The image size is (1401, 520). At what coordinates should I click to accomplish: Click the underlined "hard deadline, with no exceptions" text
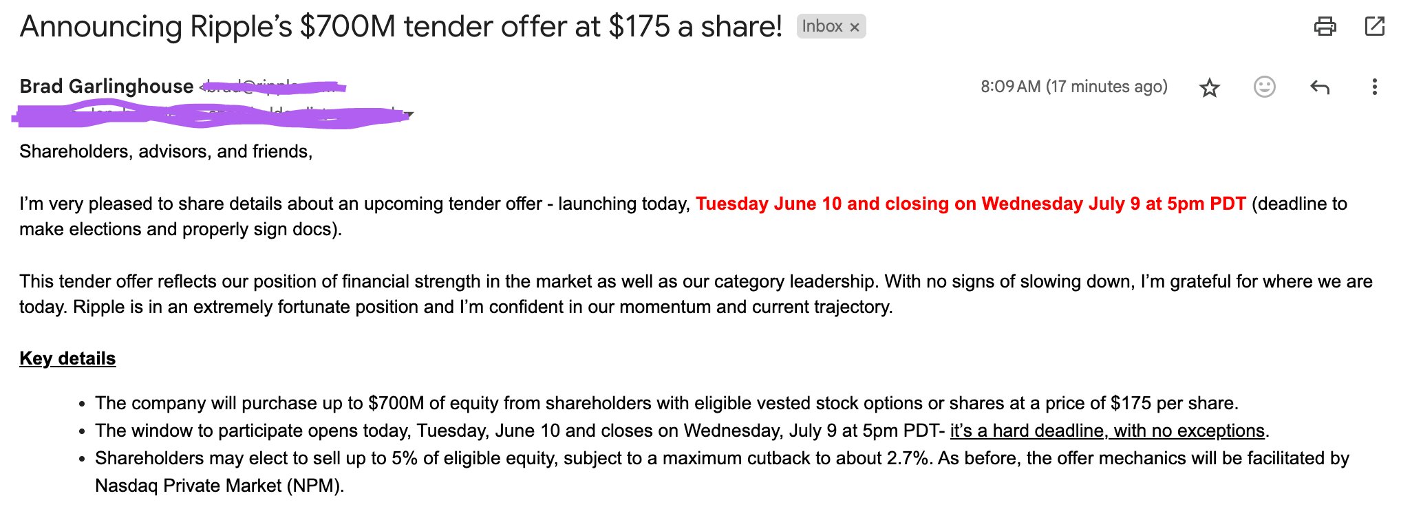coord(1107,431)
